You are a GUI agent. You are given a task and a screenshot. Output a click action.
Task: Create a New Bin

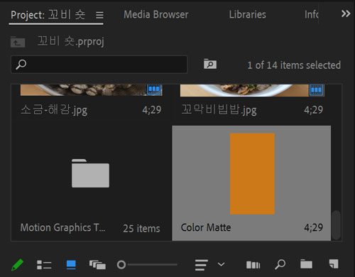pos(306,264)
